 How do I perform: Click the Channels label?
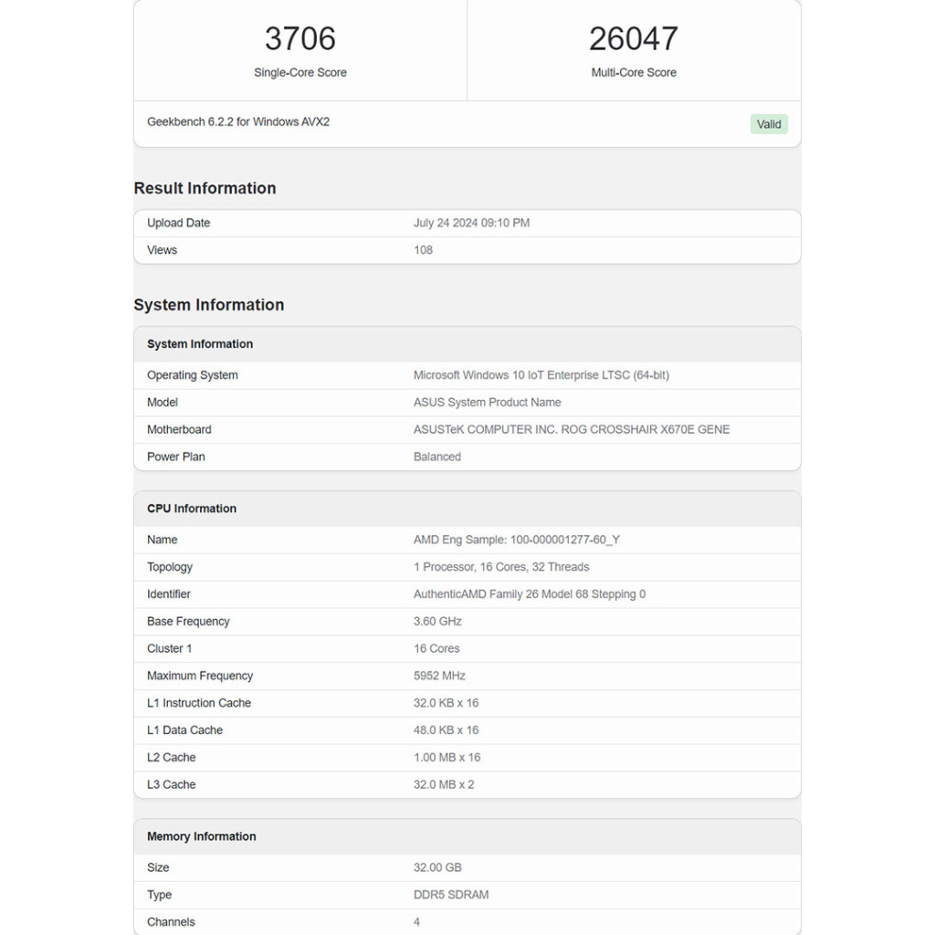(171, 922)
